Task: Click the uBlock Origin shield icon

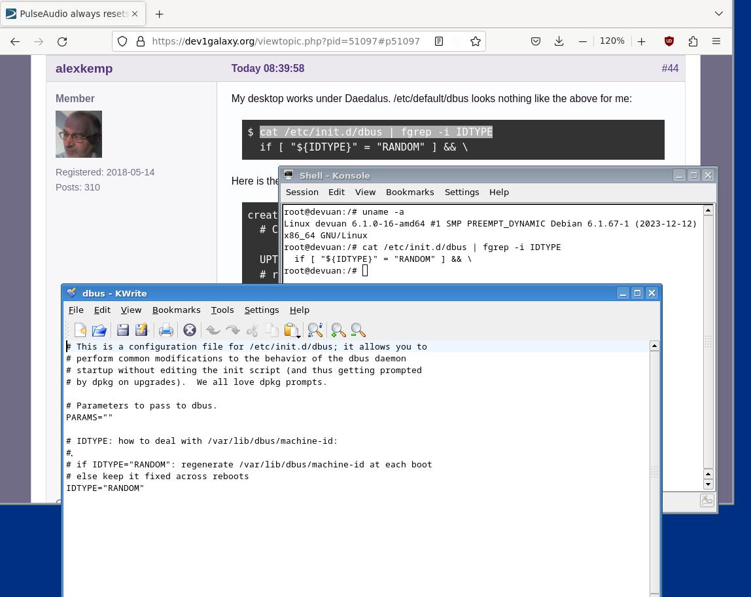Action: tap(669, 41)
